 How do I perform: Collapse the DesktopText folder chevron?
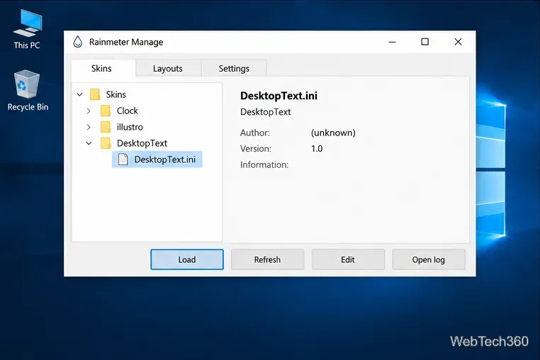pos(89,143)
